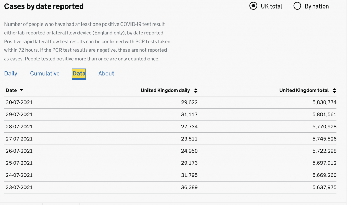Click the United Kingdom total column header
This screenshot has height=205, width=348.
(x=304, y=90)
